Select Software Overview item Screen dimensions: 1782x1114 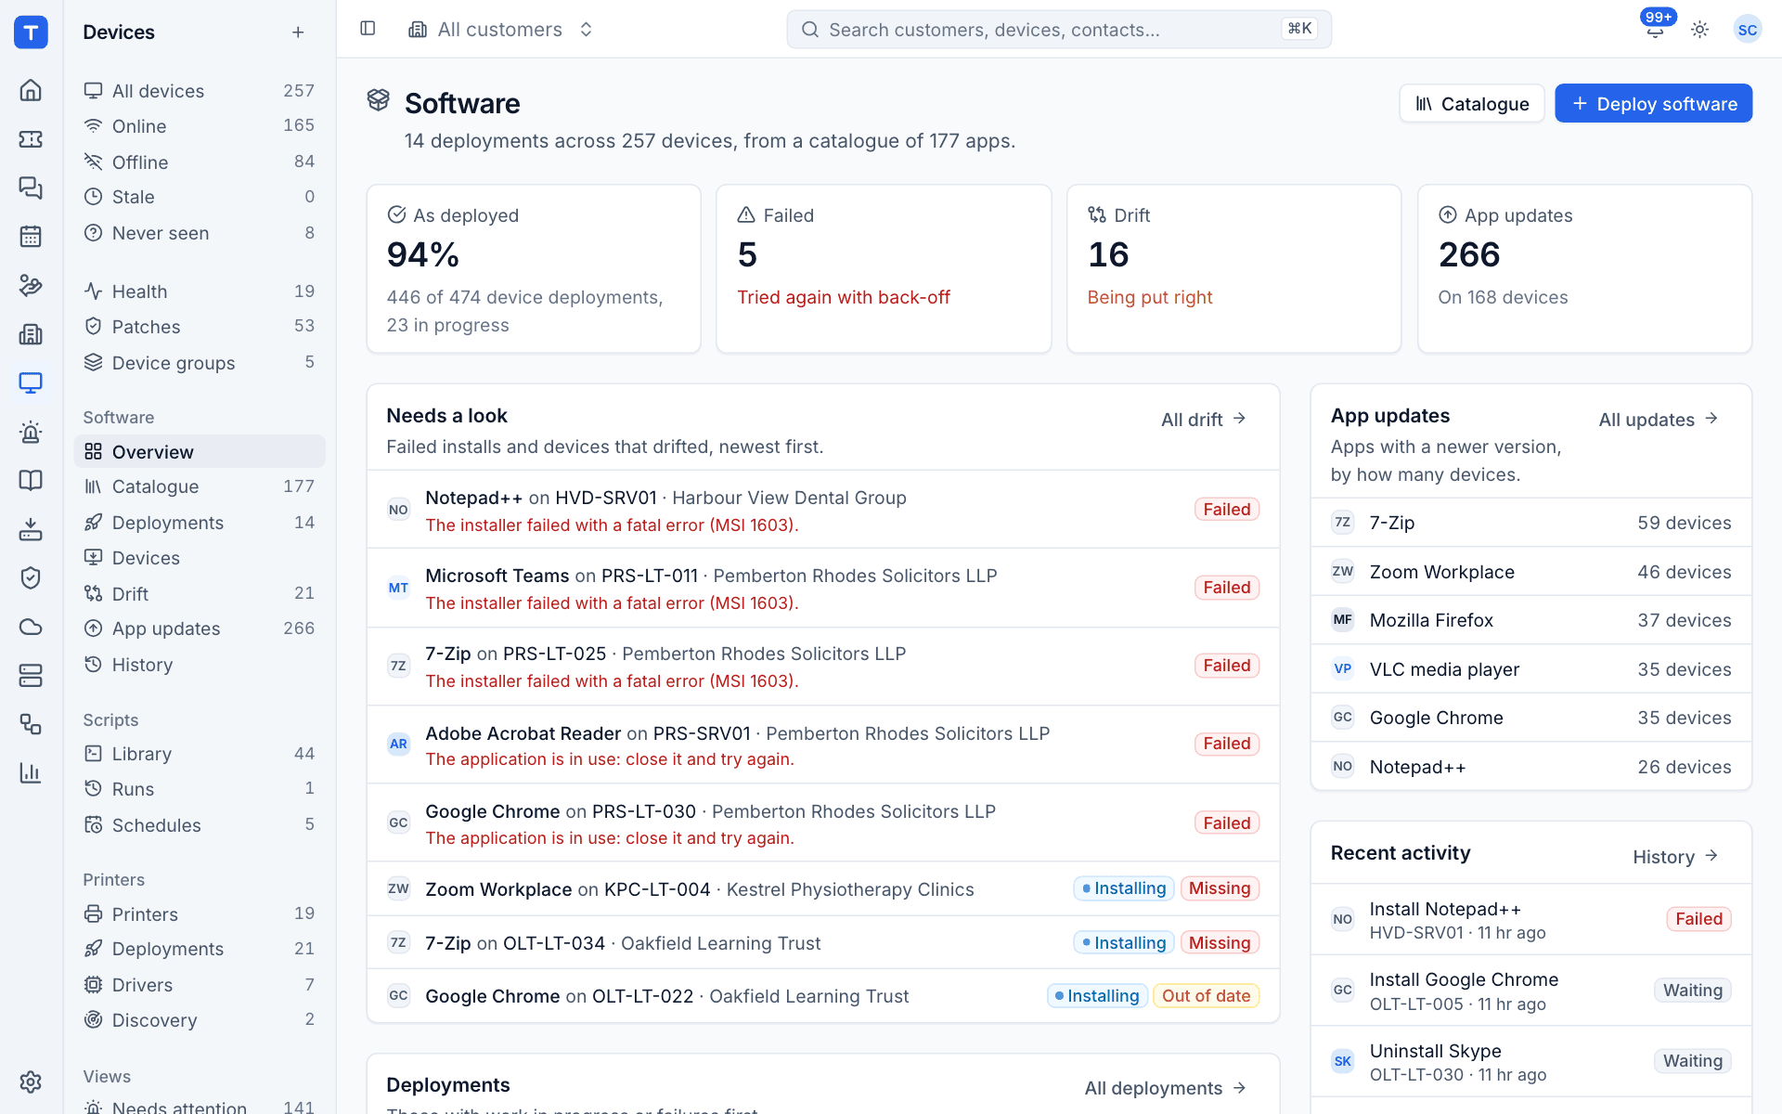pos(200,451)
